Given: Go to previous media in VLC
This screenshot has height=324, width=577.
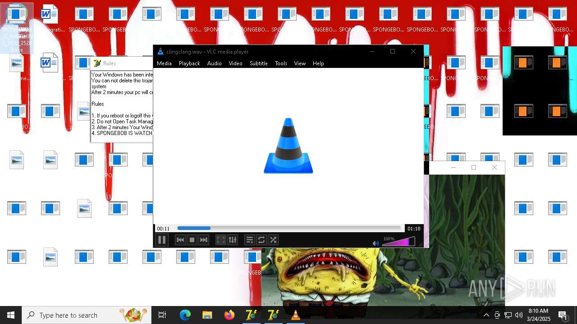Looking at the screenshot, I should tap(180, 240).
